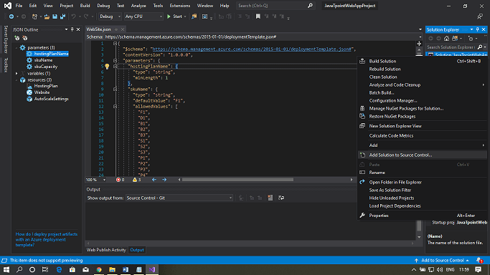Select Add Solution to Source Control
Image resolution: width=490 pixels, height=275 pixels.
[423, 155]
